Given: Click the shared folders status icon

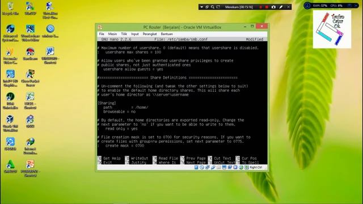Looking at the screenshot, I should click(x=218, y=167).
